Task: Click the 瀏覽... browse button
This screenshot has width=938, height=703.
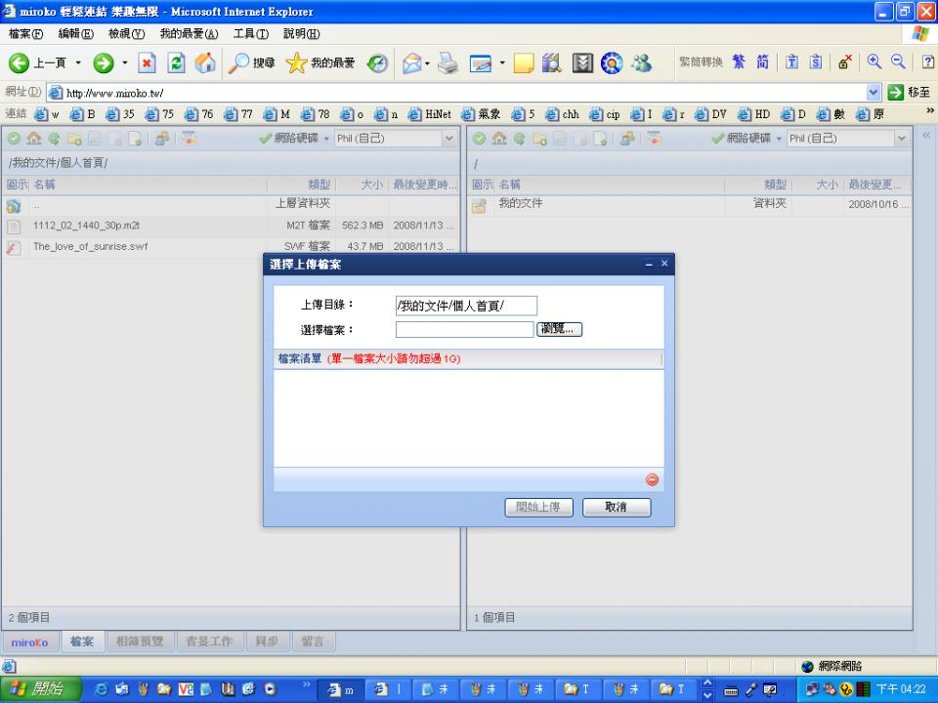Action: click(559, 329)
